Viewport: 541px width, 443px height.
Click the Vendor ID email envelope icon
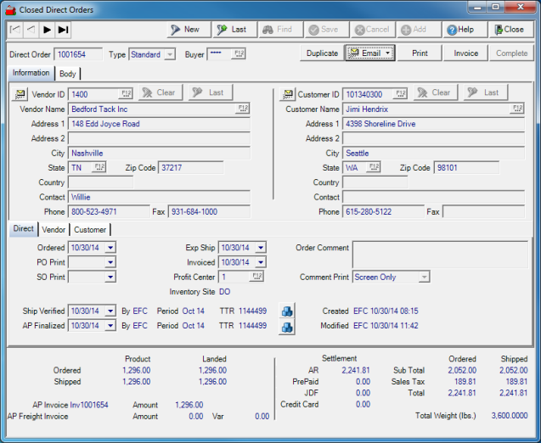[20, 94]
